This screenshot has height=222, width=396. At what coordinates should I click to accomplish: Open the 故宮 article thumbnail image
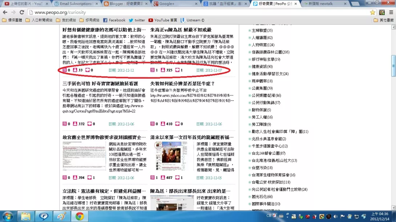click(x=84, y=156)
